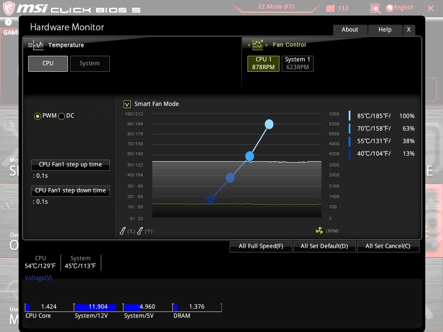Click the 13% fan duty value

point(408,154)
